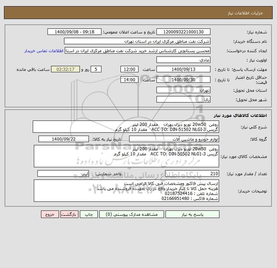Viewport: 277px width, 268px height.
Task: Click the خروج exit button
Action: coord(50,214)
